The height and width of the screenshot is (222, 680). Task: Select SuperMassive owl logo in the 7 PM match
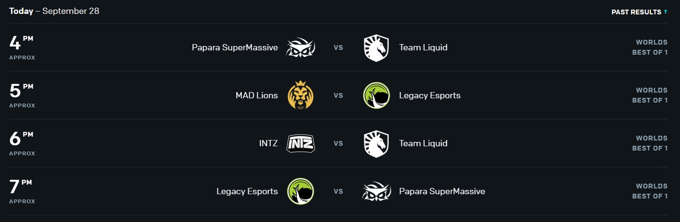(x=376, y=191)
